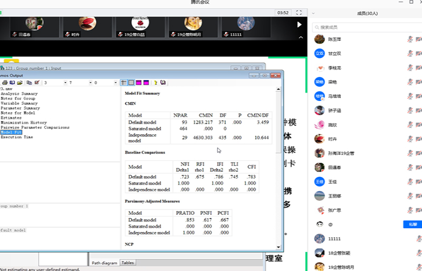Switch to the Tables tab

pos(128,263)
